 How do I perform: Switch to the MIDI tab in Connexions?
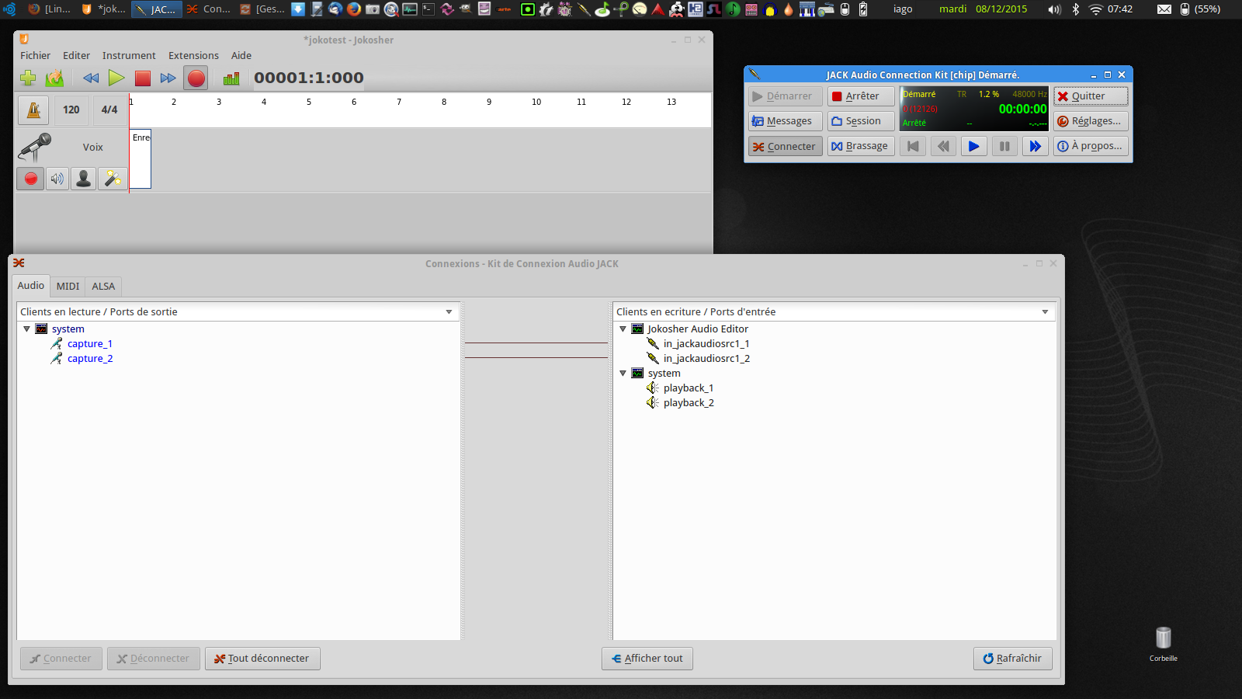[x=68, y=286]
